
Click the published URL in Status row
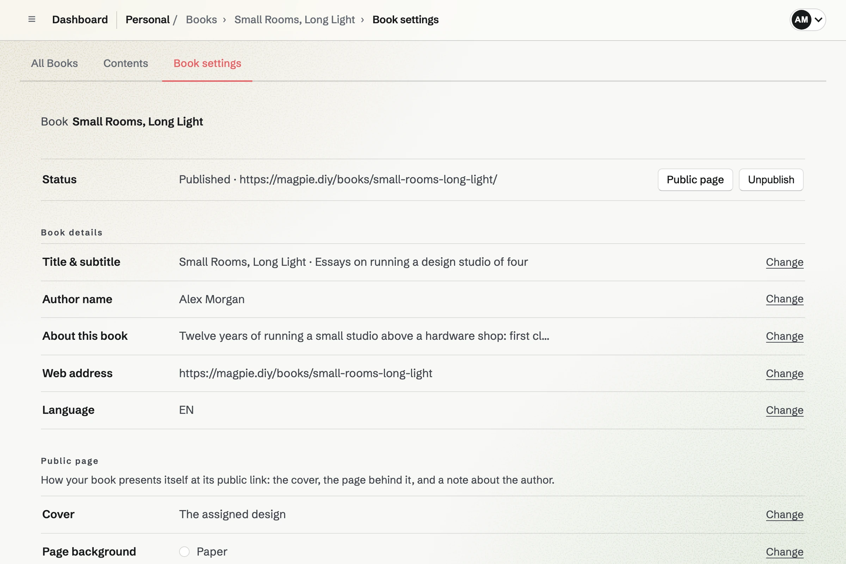pos(368,179)
